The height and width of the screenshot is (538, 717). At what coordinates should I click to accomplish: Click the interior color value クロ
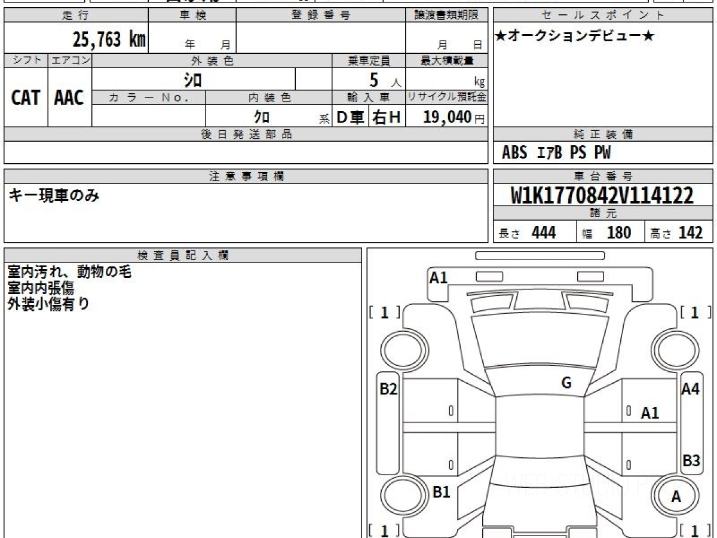(262, 117)
